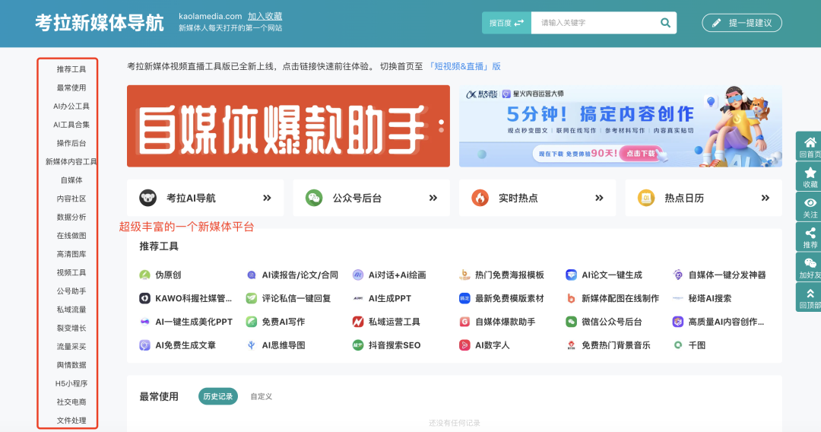The image size is (821, 432).
Task: Open 视频工具 in sidebar
Action: [x=71, y=272]
